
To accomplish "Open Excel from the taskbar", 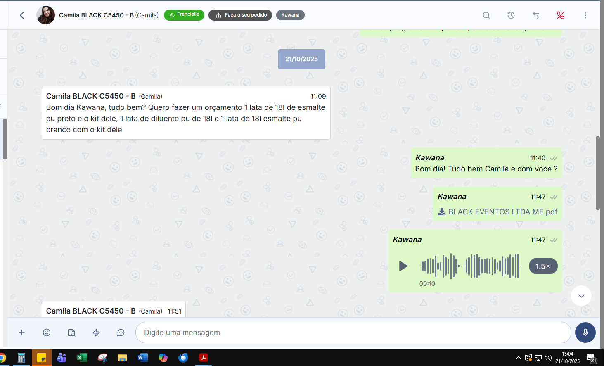I will click(82, 358).
